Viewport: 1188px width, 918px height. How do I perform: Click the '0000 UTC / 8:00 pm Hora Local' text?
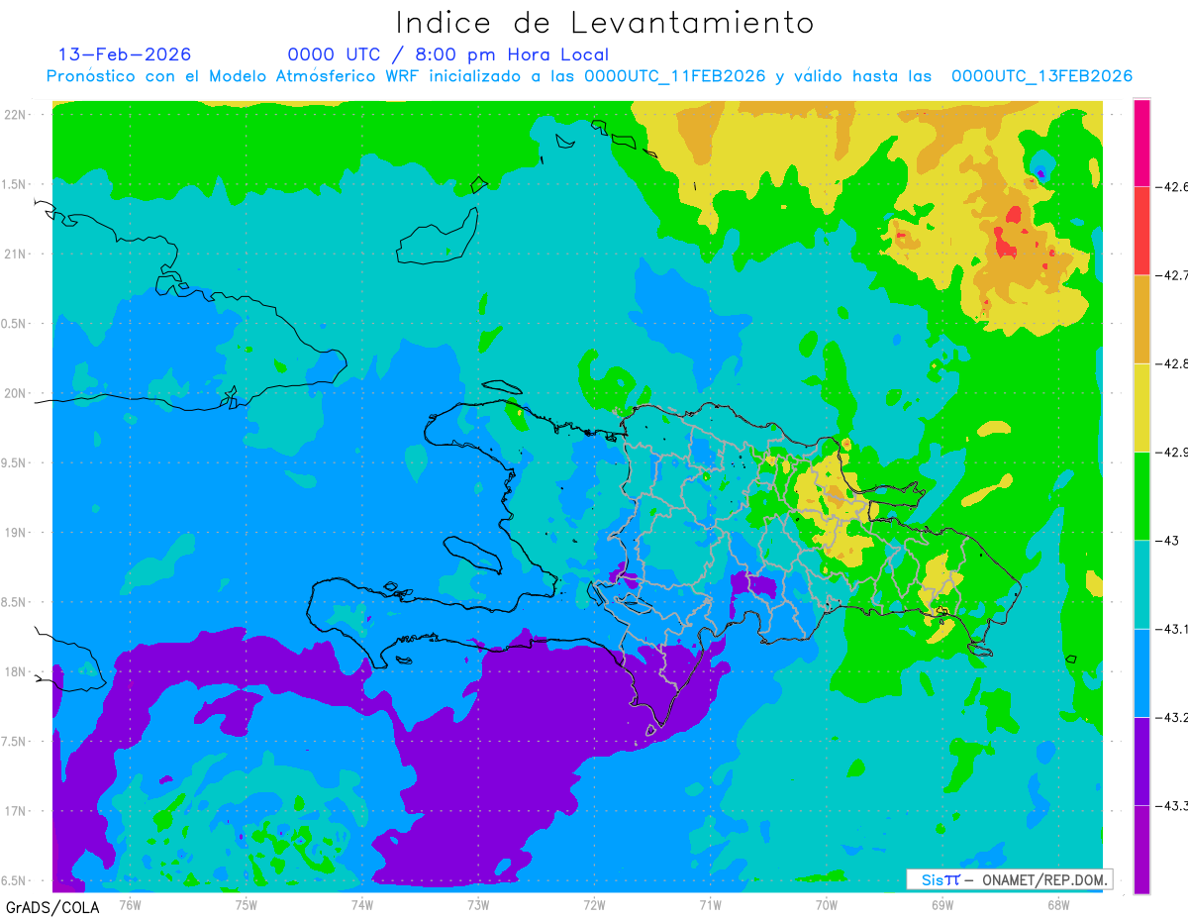click(x=448, y=54)
